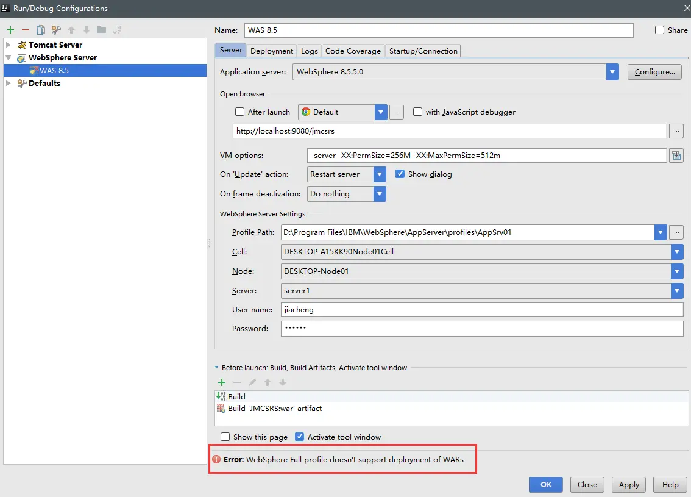This screenshot has width=691, height=497.
Task: Click the Password input field
Action: click(482, 329)
